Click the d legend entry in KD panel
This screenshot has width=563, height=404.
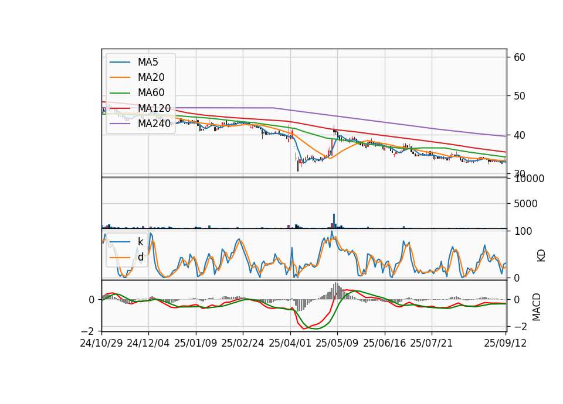coord(140,257)
